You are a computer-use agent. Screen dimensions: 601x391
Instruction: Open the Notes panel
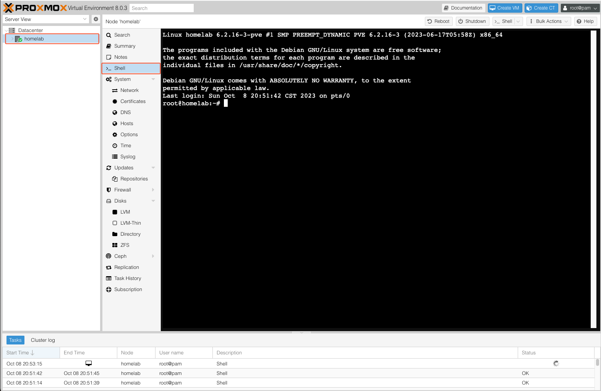131,57
